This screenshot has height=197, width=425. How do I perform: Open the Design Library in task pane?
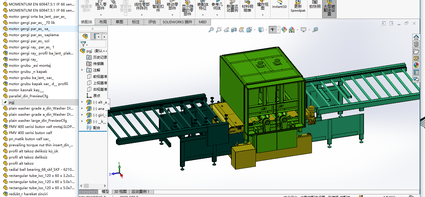coord(416,44)
